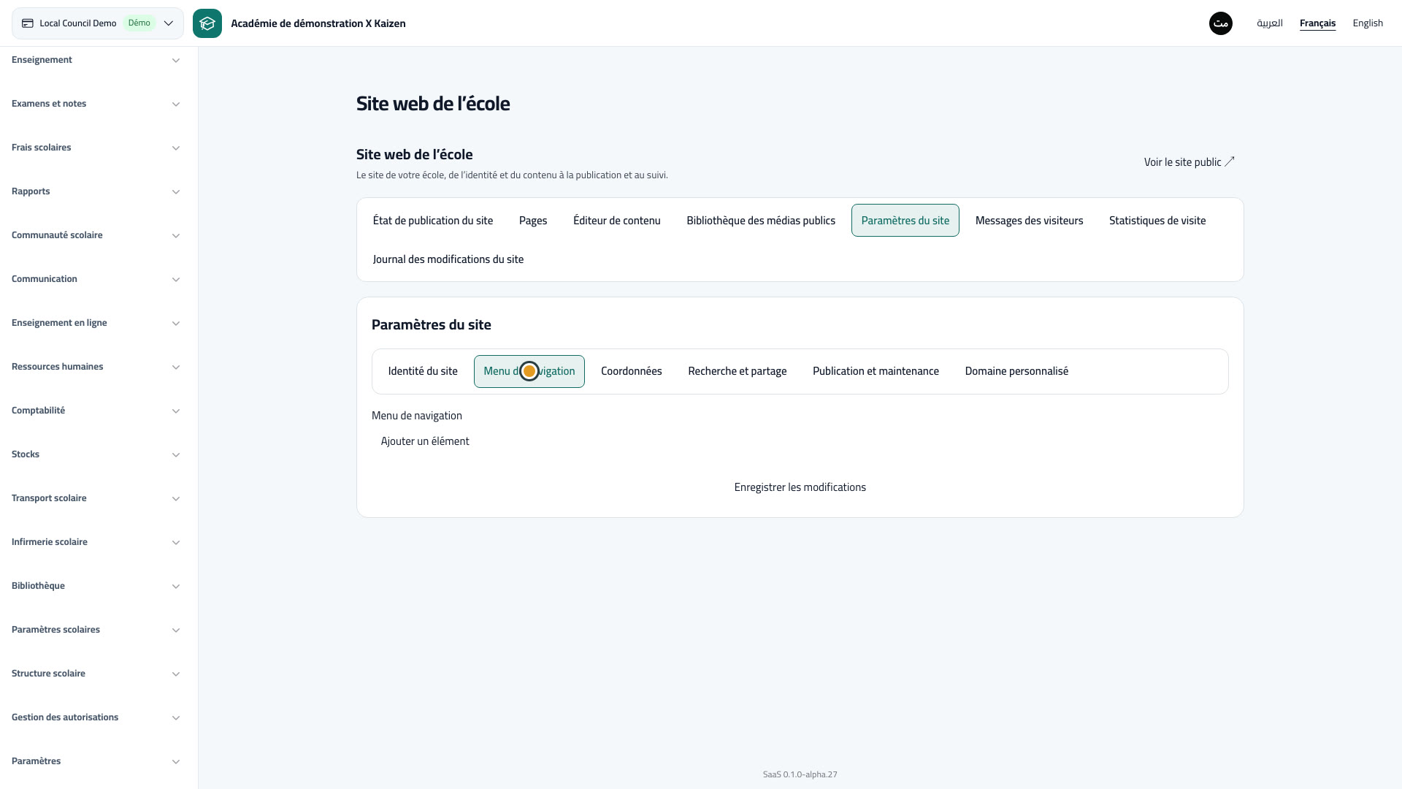The width and height of the screenshot is (1402, 789).
Task: Expand the Stocks sidebar section
Action: pos(96,454)
